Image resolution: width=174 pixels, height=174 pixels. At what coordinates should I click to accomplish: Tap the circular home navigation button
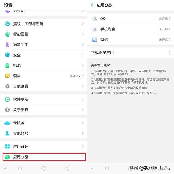[x=43, y=168]
